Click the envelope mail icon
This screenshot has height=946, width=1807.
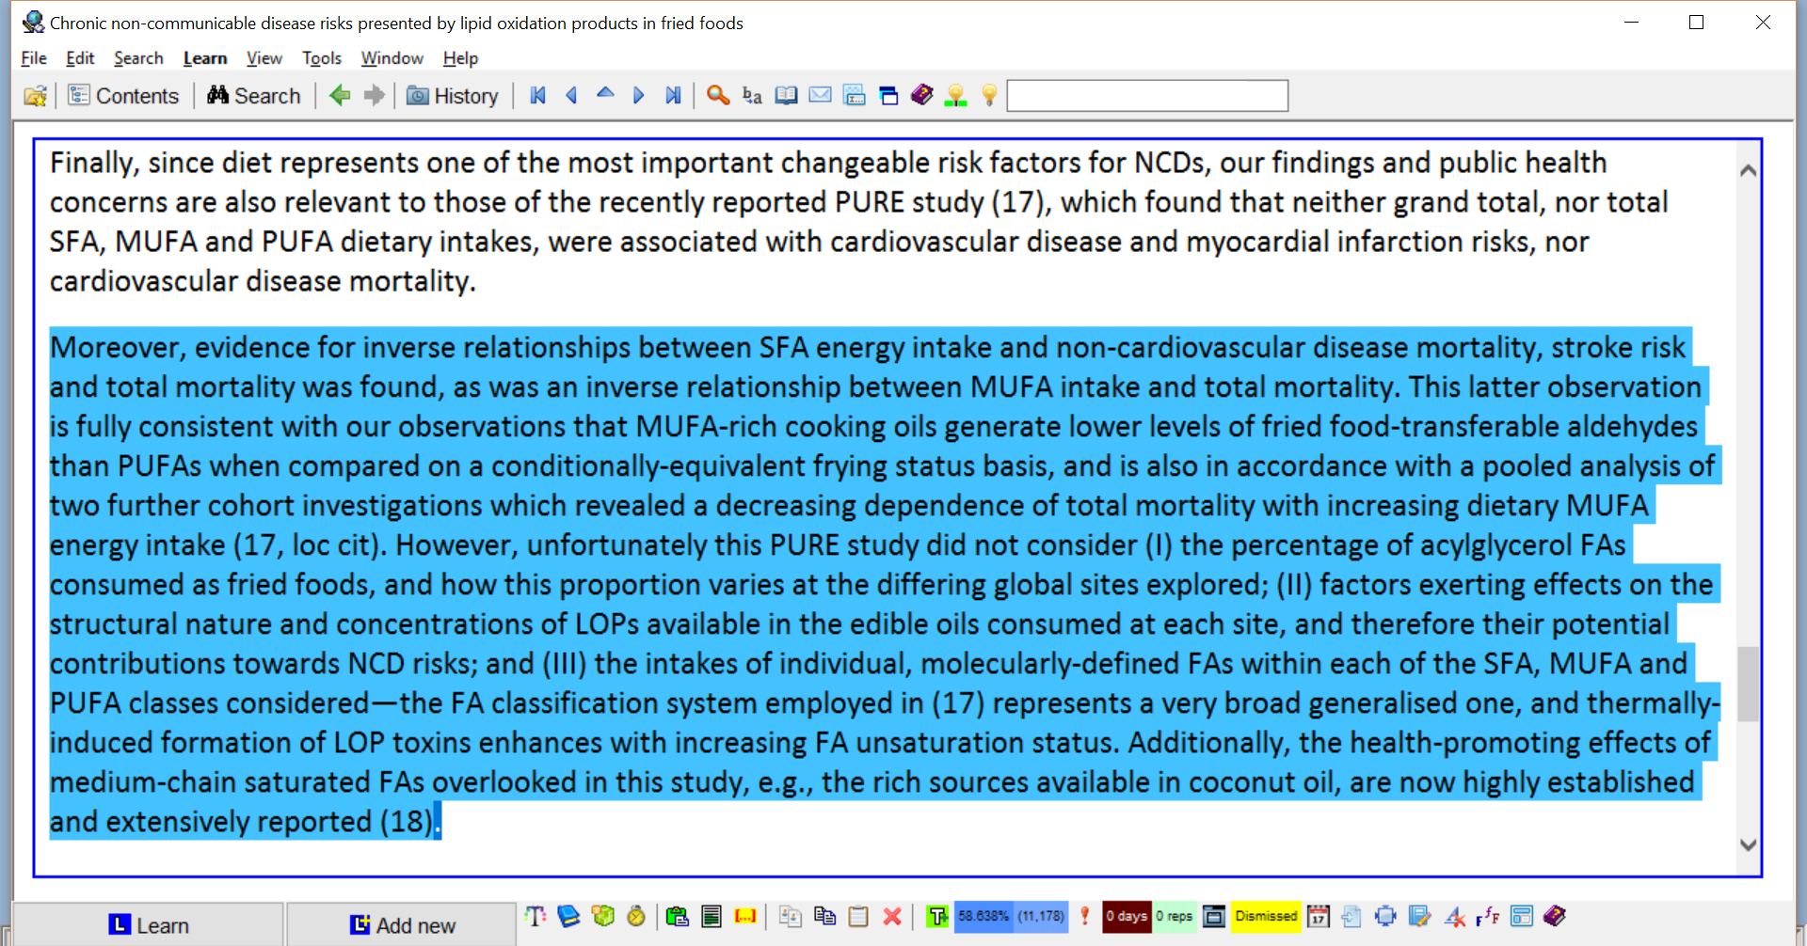(x=820, y=96)
